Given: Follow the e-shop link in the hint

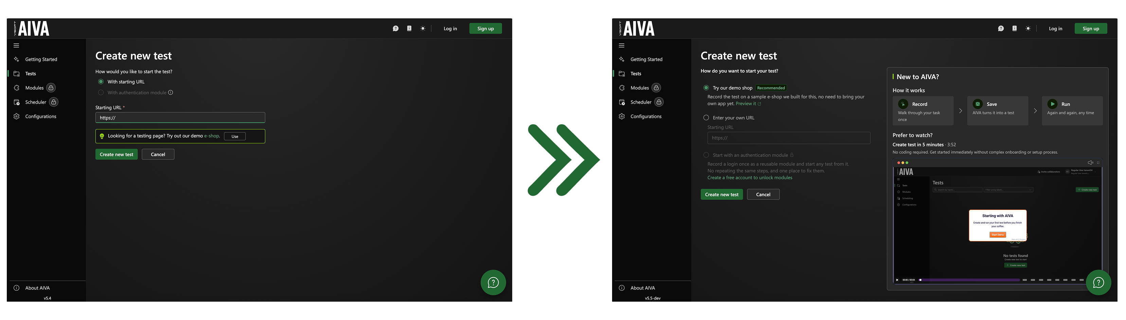Looking at the screenshot, I should pos(212,136).
